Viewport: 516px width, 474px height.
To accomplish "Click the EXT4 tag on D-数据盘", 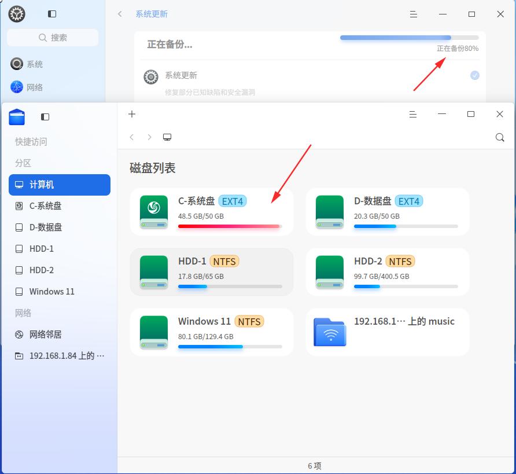I will tap(409, 201).
